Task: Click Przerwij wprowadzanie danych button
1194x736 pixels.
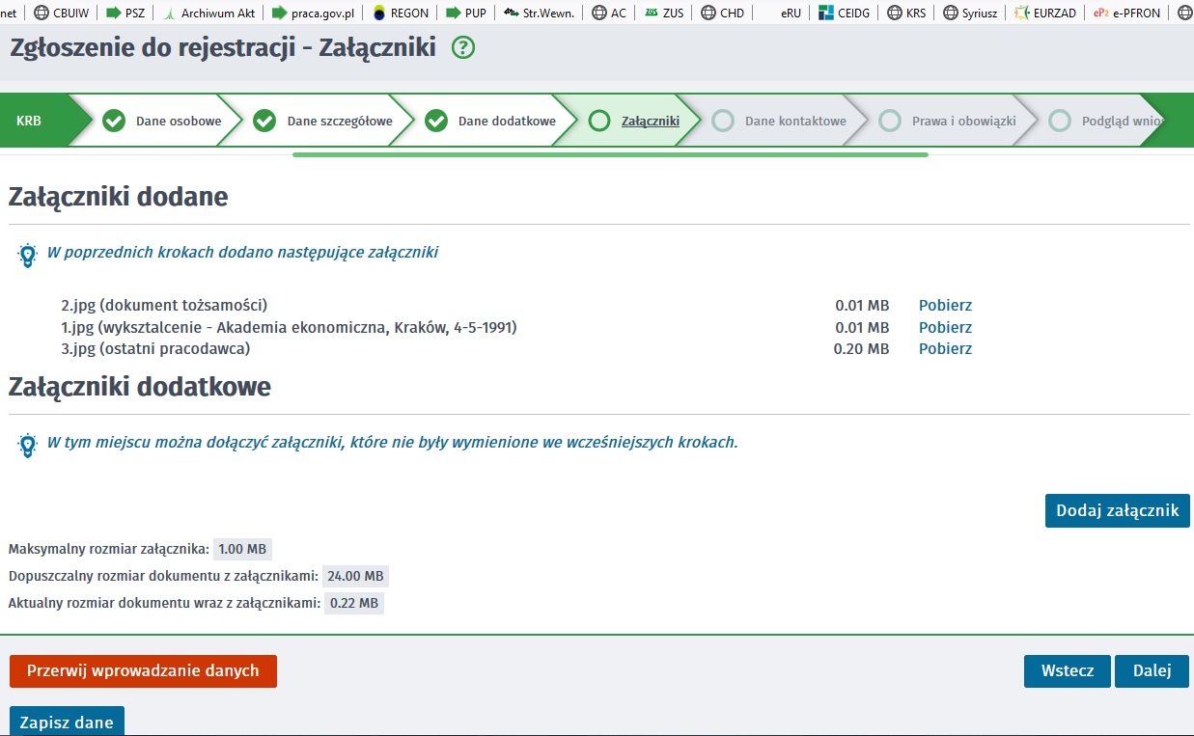Action: pos(143,671)
